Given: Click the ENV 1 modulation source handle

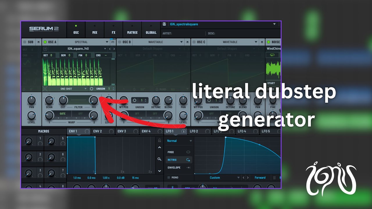Looking at the screenshot, I should click(87, 131).
